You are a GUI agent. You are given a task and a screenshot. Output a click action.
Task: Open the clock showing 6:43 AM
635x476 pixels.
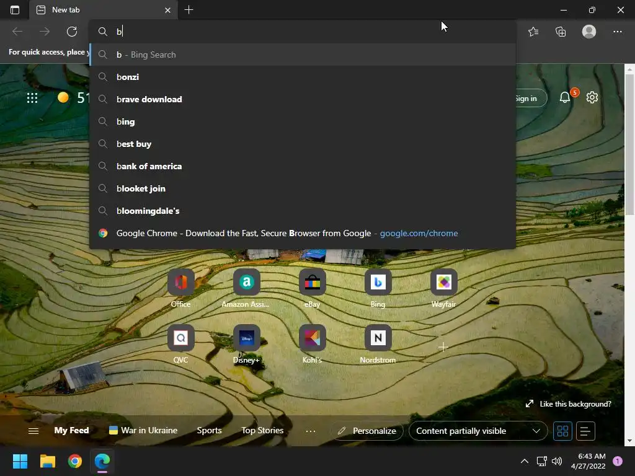tap(588, 461)
